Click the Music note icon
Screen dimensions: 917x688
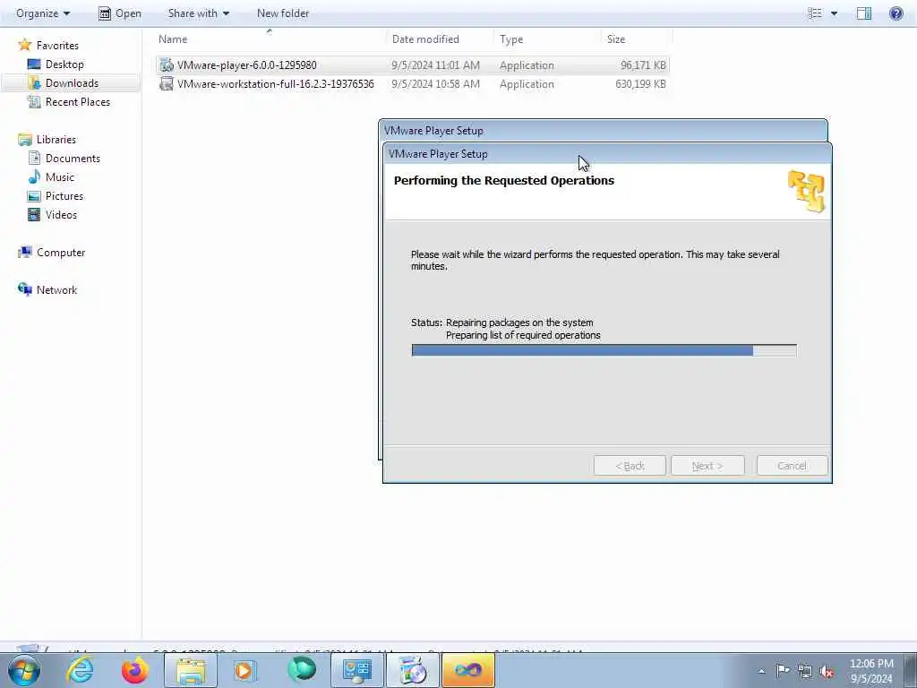tap(34, 176)
